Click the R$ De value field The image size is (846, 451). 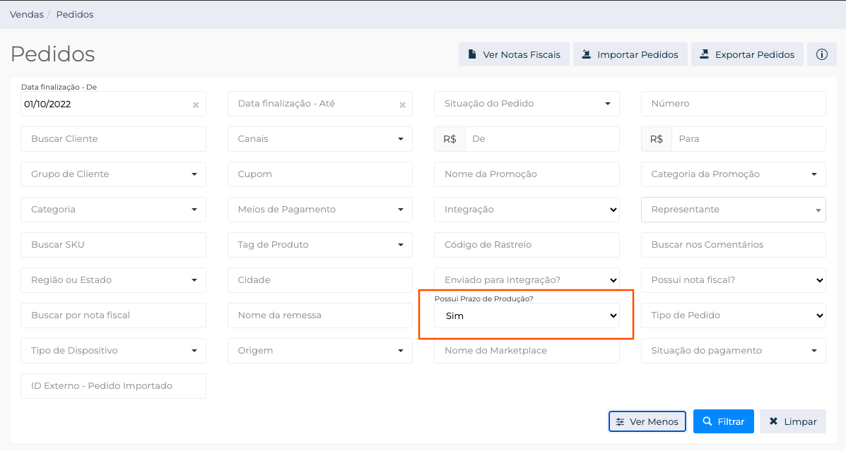541,139
